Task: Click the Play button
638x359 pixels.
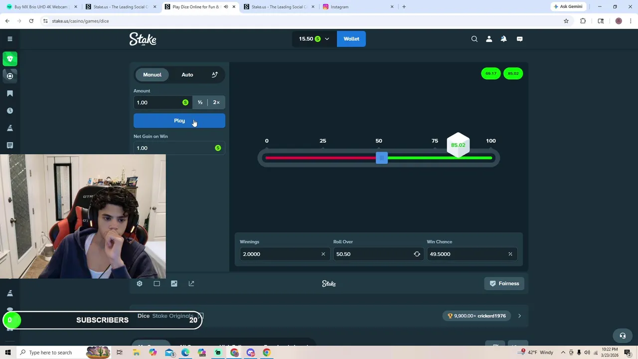Action: pyautogui.click(x=179, y=121)
